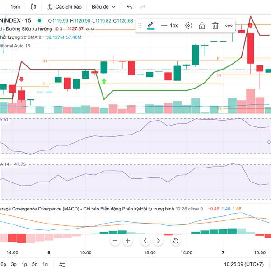Click the S1 pivot level label
The height and width of the screenshot is (271, 271).
tap(219, 75)
